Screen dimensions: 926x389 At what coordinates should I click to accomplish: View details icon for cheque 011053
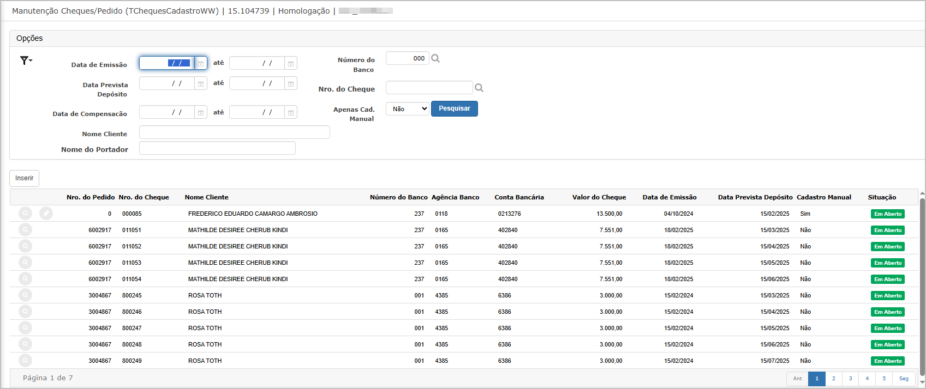point(25,263)
